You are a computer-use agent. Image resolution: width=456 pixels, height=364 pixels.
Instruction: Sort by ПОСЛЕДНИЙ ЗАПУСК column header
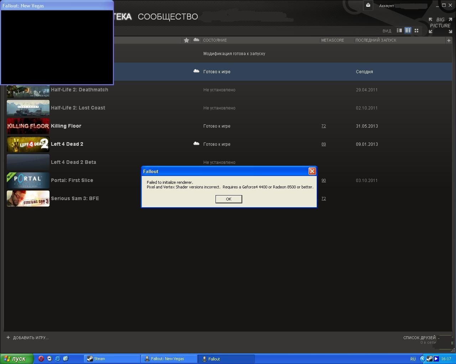tap(376, 40)
